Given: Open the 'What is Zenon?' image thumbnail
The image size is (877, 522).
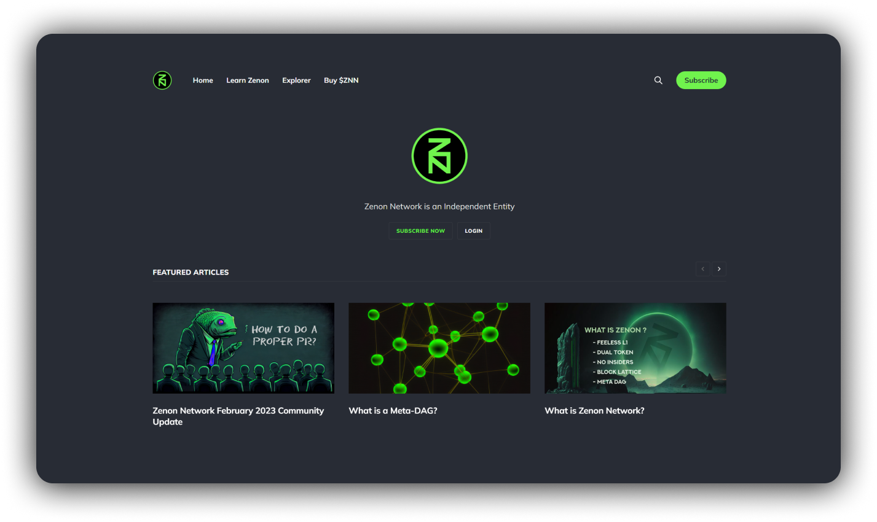Looking at the screenshot, I should [x=635, y=348].
